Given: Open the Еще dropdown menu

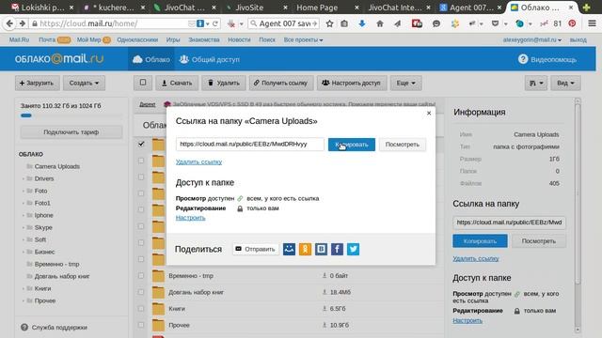Looking at the screenshot, I should [x=405, y=83].
